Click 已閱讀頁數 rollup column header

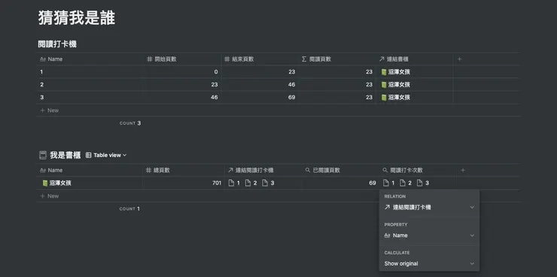tap(340, 170)
